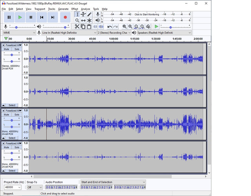
Task: Undo the last action
Action: tap(109, 27)
